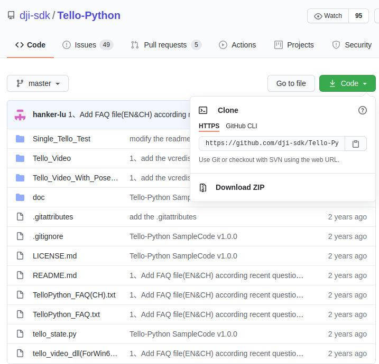Open the LICENSE.md file
Screen dimensions: 379x364
54,256
